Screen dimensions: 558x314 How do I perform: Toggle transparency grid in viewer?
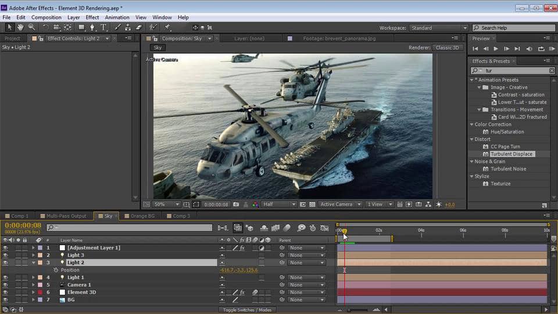pyautogui.click(x=312, y=204)
